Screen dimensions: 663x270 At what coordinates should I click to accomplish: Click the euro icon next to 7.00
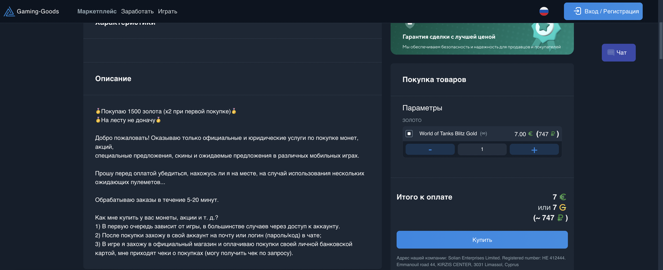click(530, 134)
